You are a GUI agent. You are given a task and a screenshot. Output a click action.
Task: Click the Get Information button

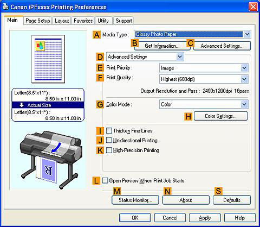tap(162, 46)
